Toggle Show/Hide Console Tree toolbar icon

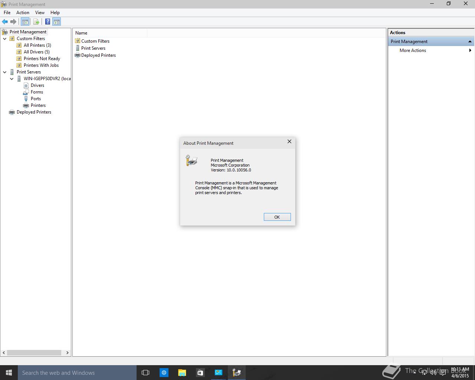25,22
